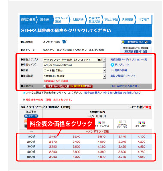Open the PDF Web校正入稿とは? link
Image resolution: width=163 pixels, height=171 pixels.
(125, 86)
